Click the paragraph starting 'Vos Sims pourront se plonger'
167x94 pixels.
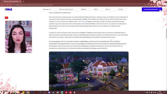tap(88, 23)
